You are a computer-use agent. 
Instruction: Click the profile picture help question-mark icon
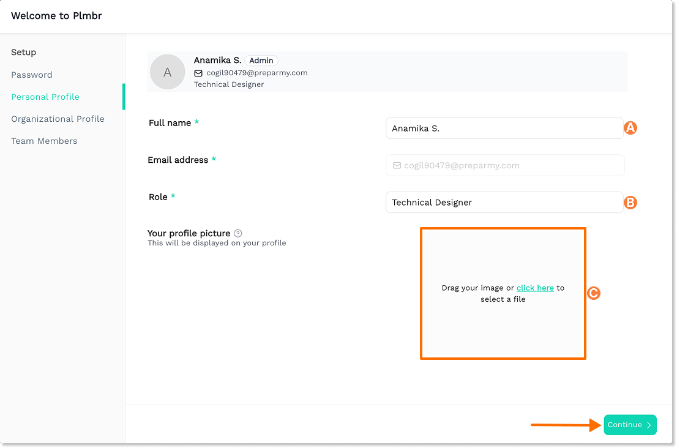click(x=238, y=234)
